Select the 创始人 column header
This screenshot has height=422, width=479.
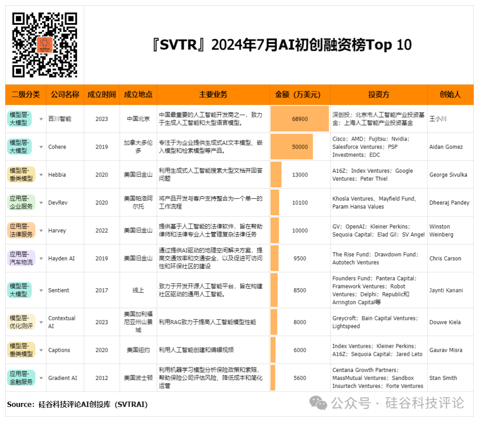(x=450, y=95)
